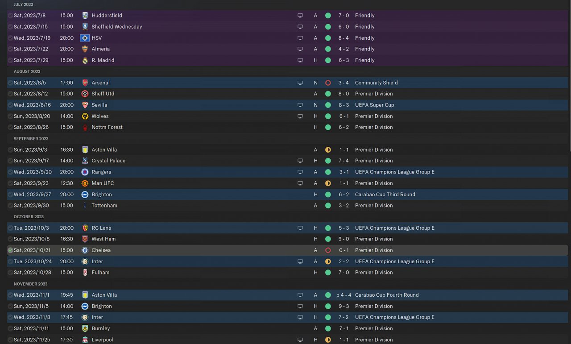571x344 pixels.
Task: Click the draw indicator on Man UFC row
Action: (328, 183)
